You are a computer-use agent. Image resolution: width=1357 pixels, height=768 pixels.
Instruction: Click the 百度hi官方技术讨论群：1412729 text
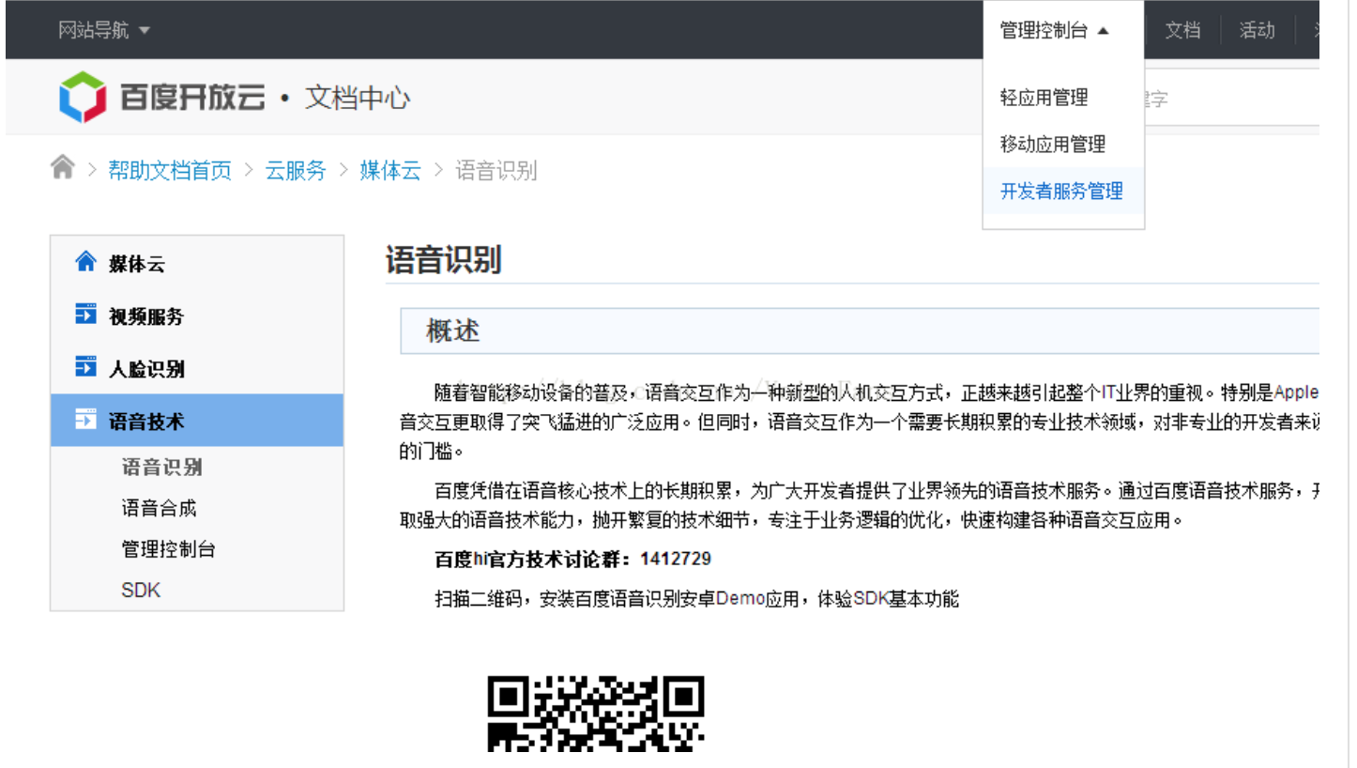[x=573, y=560]
